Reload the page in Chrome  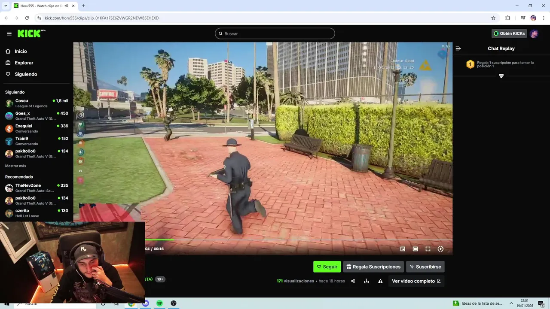tap(27, 18)
